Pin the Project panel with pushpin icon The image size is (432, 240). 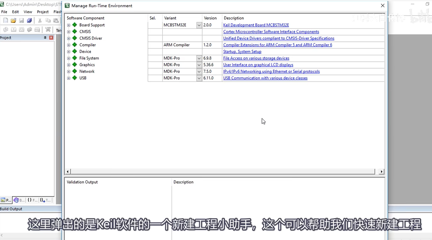tap(45, 38)
